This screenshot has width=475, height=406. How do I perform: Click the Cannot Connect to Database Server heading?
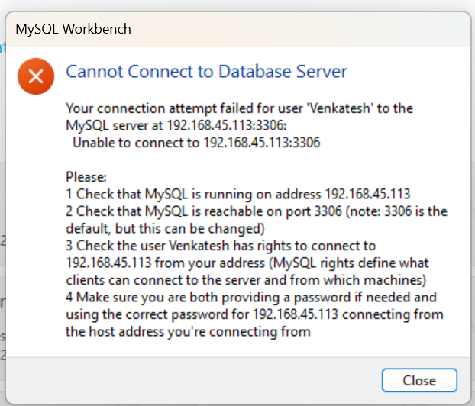coord(206,72)
